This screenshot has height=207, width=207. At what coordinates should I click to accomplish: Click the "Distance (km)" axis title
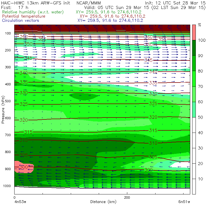[x=103, y=202]
